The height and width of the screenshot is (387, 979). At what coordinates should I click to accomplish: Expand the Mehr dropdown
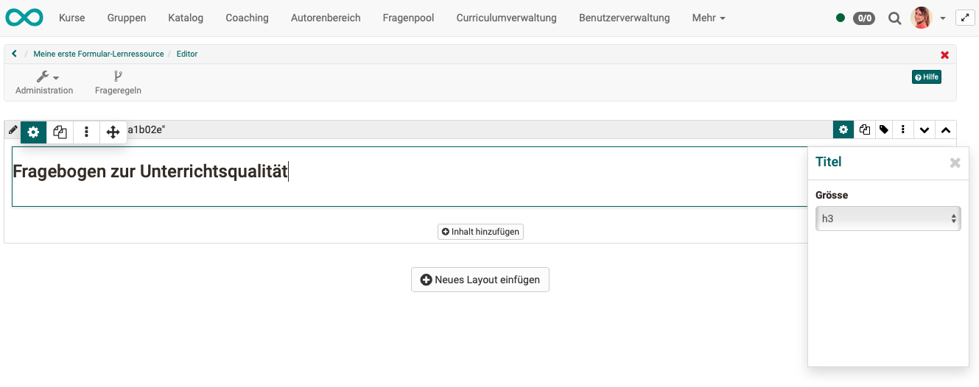click(x=709, y=18)
